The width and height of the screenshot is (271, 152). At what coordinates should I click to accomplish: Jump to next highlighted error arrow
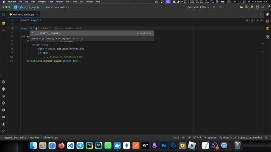point(262,21)
